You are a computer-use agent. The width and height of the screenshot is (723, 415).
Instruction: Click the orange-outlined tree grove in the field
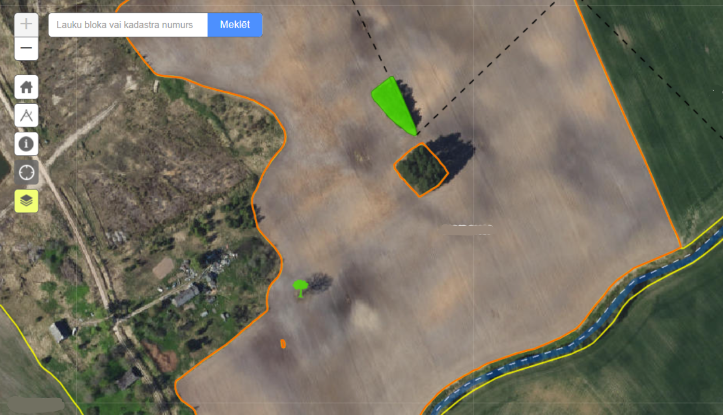coord(420,170)
